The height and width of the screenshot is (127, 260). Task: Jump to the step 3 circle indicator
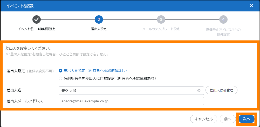161,19
